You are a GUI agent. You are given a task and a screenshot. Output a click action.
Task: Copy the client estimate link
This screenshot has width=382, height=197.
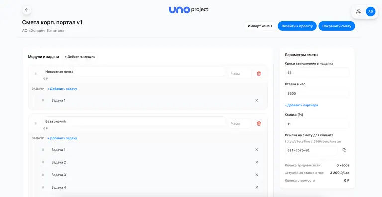[344, 150]
